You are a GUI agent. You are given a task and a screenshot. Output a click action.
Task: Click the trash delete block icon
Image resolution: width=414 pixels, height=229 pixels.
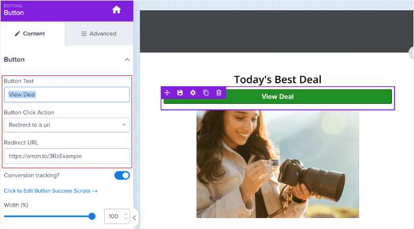219,93
